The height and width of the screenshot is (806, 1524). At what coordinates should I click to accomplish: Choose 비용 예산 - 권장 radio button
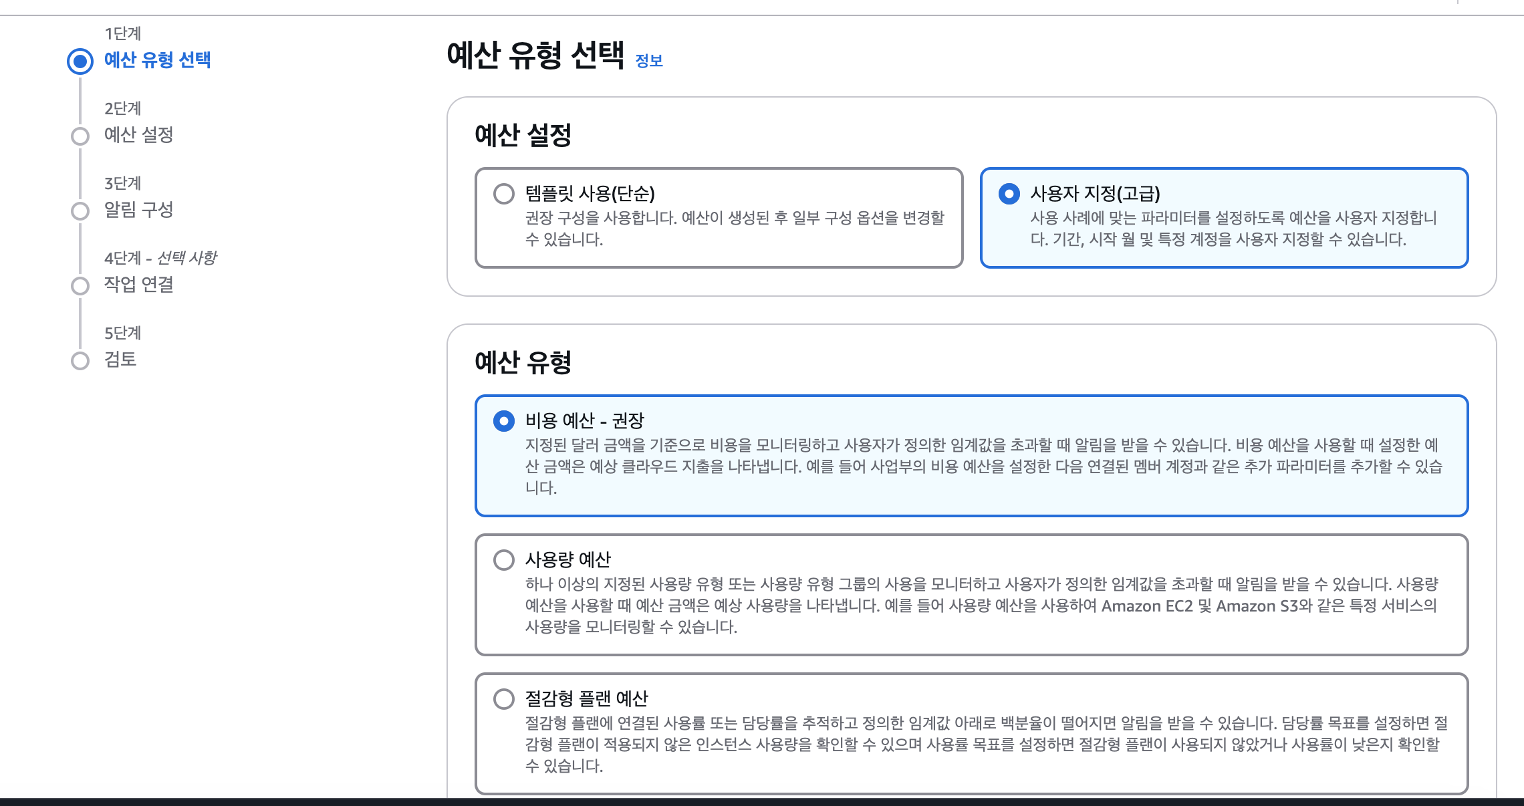[x=504, y=421]
